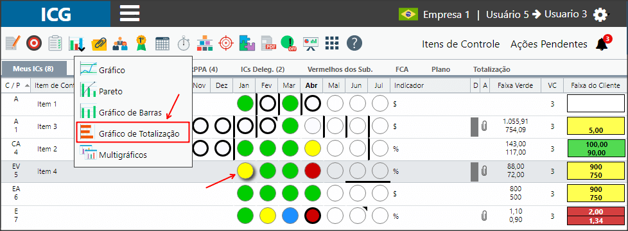
Task: Select the Item 3 row name
Action: click(48, 126)
